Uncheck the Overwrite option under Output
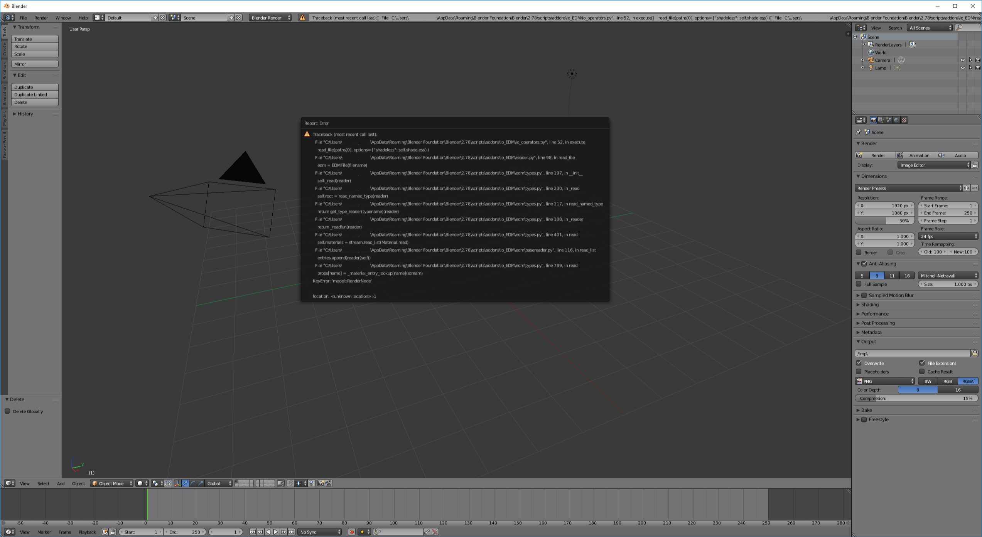The height and width of the screenshot is (537, 982). coord(859,363)
